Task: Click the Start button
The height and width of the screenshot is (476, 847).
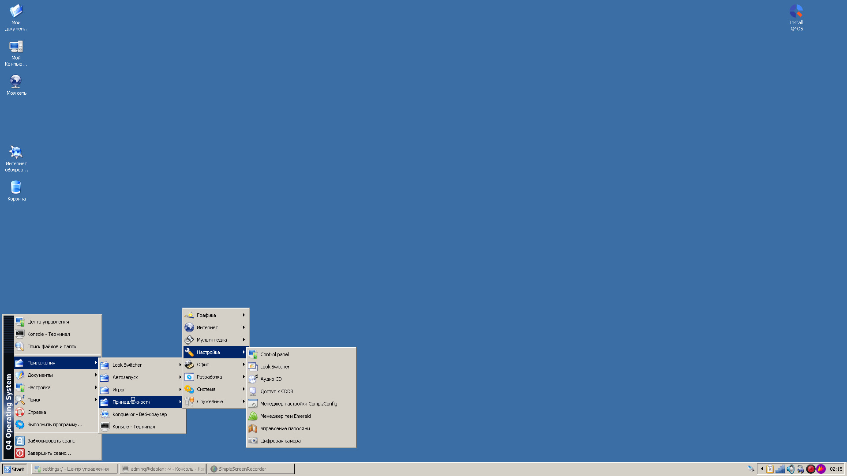Action: pyautogui.click(x=15, y=469)
